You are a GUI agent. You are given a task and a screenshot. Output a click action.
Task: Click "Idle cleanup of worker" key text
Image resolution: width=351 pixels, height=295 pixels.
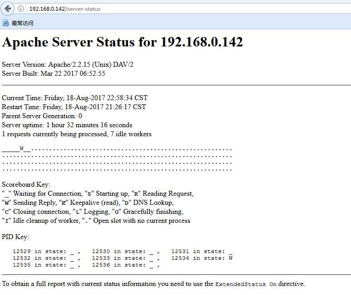click(46, 221)
